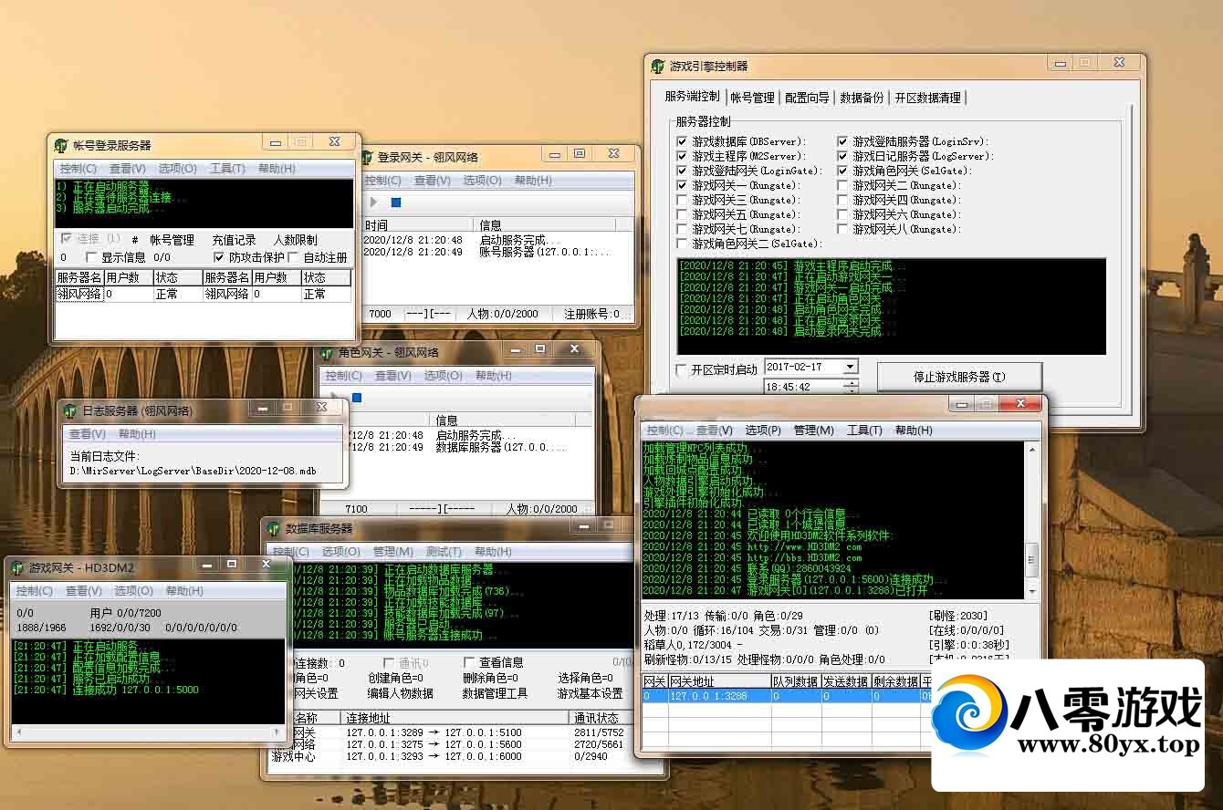Click the 帐号登录服务器 window title icon

tap(61, 145)
